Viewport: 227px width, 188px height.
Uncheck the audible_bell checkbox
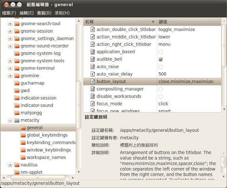coord(161,59)
